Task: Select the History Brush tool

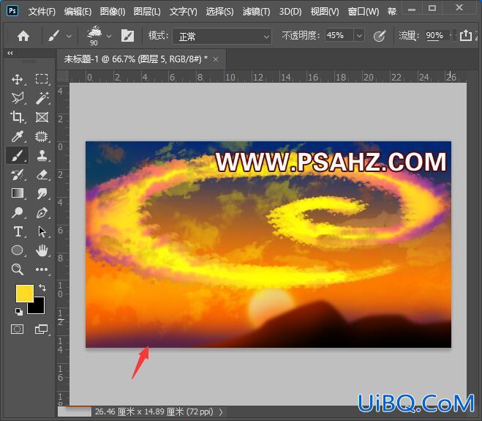Action: pyautogui.click(x=18, y=174)
